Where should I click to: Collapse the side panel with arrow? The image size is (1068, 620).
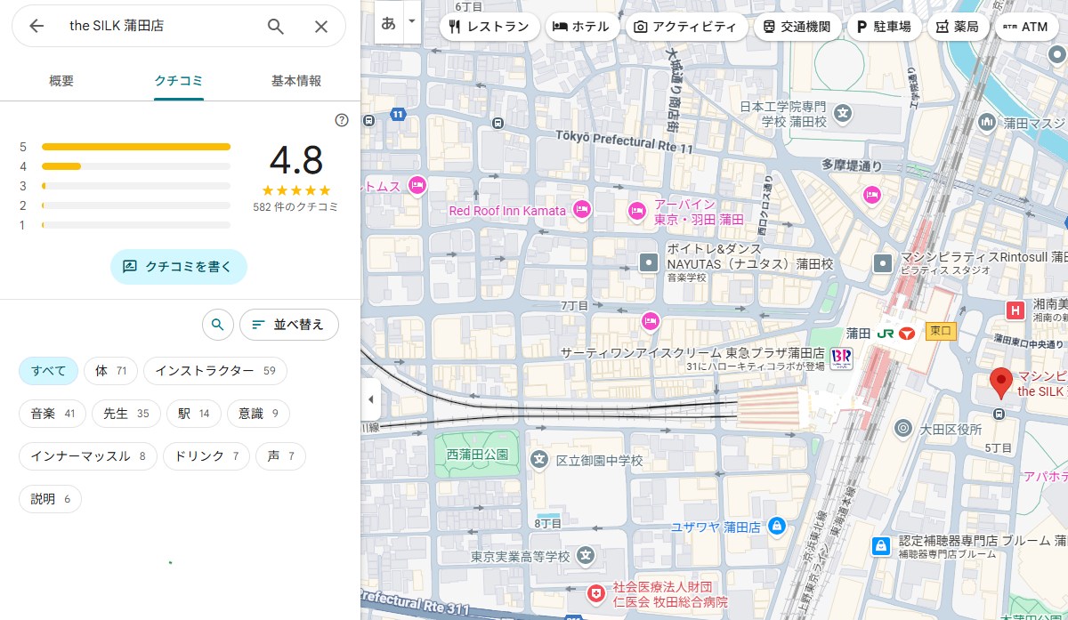click(x=370, y=399)
